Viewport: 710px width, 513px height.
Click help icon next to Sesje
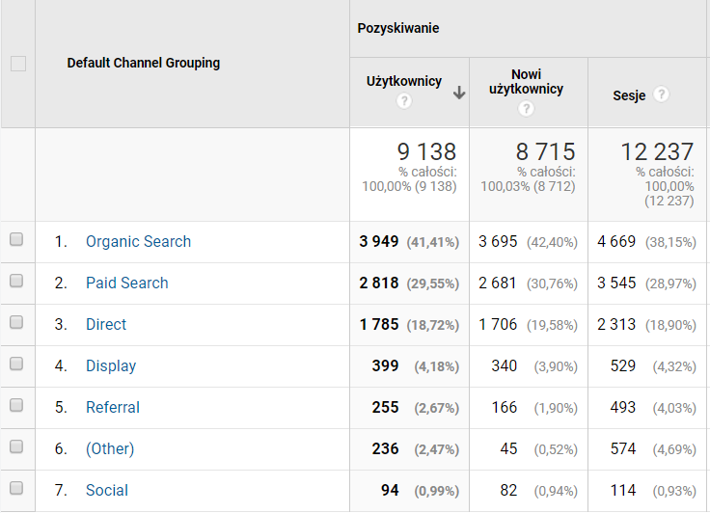coord(661,94)
